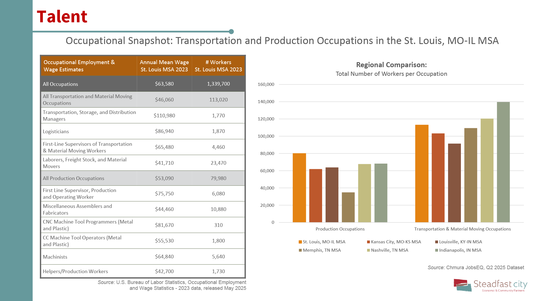536x301 pixels.
Task: Expand the Logisticians table row
Action: point(143,131)
